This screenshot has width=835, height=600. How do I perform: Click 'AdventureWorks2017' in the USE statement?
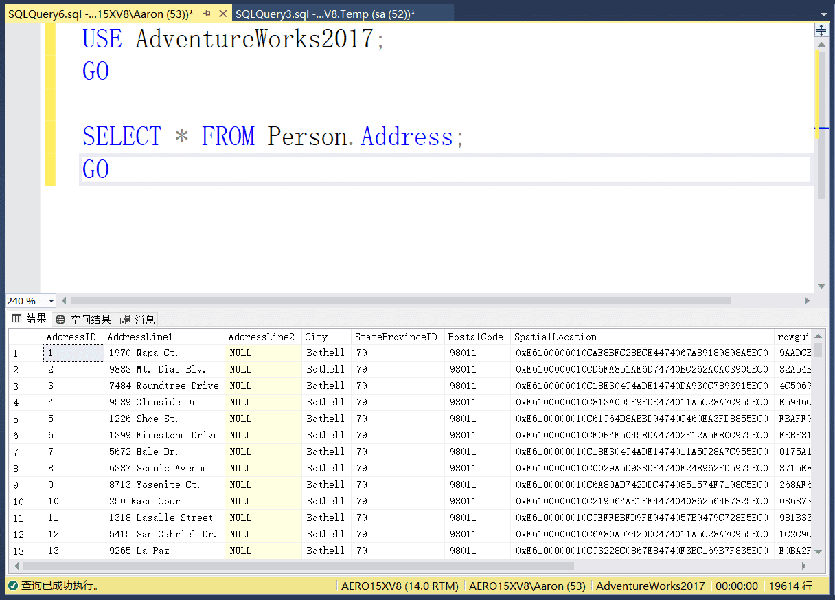click(x=255, y=38)
